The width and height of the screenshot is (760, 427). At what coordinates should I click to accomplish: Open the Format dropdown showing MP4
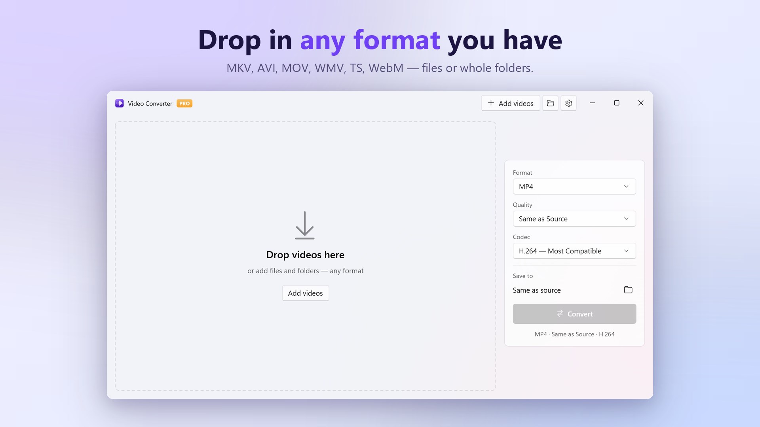tap(574, 187)
